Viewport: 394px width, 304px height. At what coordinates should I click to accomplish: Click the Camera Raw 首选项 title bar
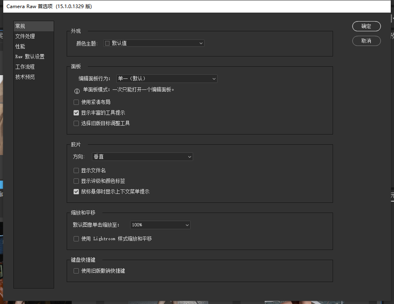click(197, 6)
